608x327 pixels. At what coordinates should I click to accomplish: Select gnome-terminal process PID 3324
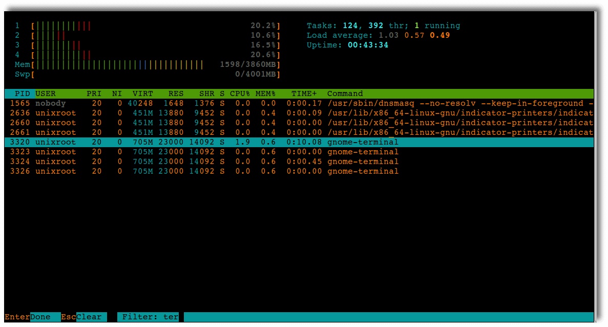(x=299, y=161)
